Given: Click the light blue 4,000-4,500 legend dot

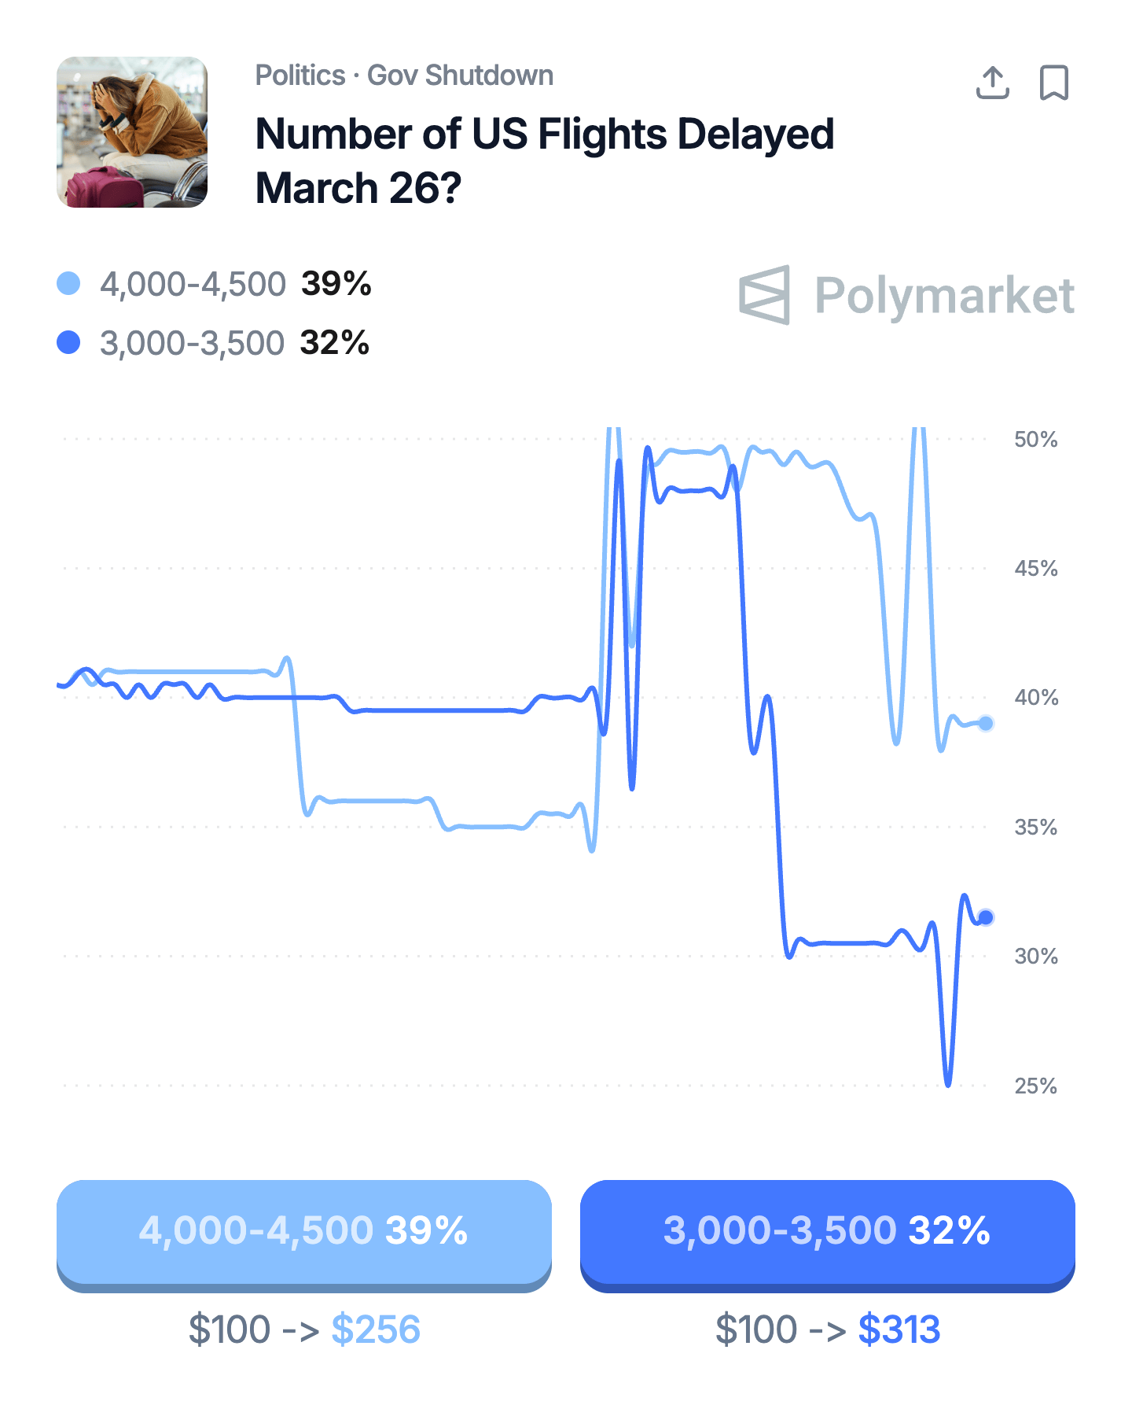Looking at the screenshot, I should tap(69, 283).
